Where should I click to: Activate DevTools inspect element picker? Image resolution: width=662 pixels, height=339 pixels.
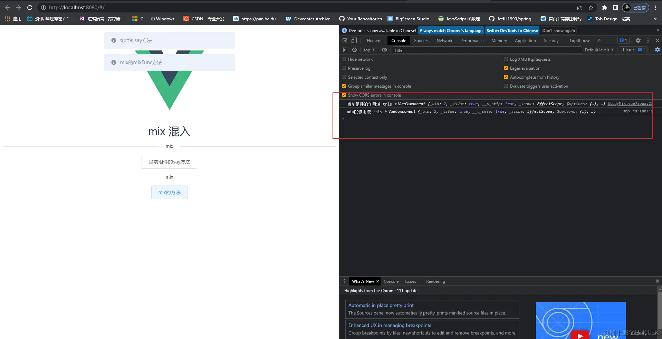pyautogui.click(x=345, y=41)
